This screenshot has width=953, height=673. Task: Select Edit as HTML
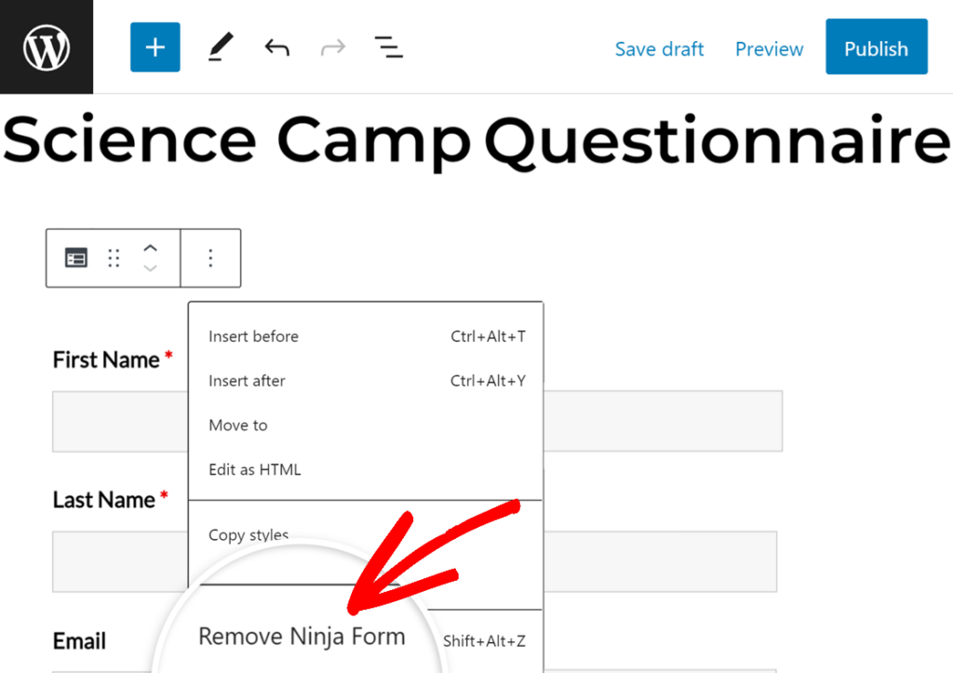[254, 469]
